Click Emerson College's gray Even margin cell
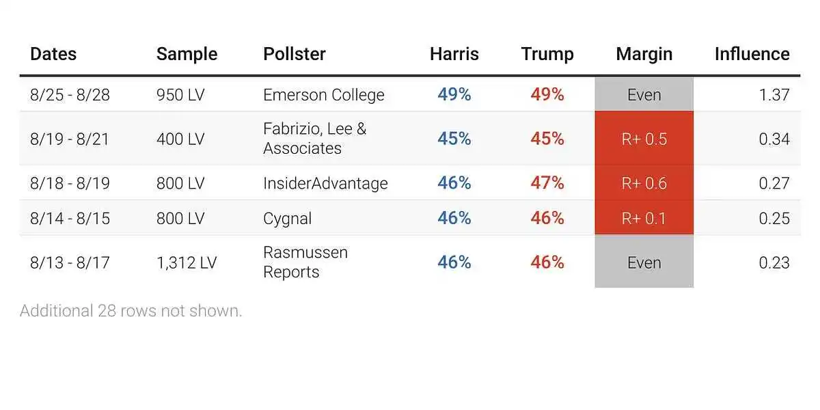The height and width of the screenshot is (410, 820). (x=644, y=95)
